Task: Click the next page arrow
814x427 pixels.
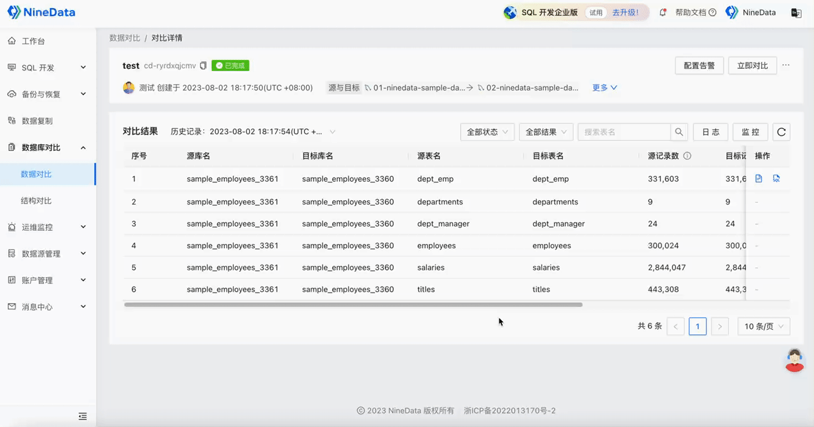Action: 720,327
